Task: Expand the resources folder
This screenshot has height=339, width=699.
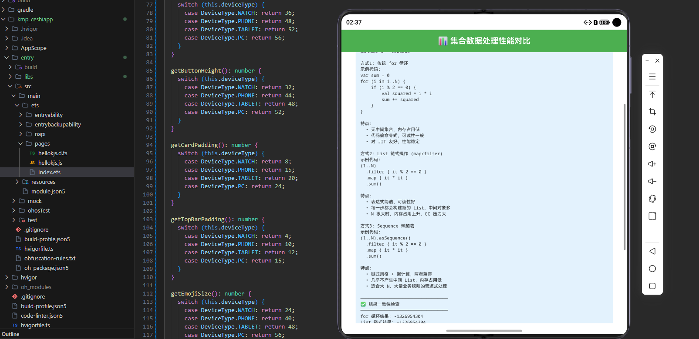Action: 17,182
